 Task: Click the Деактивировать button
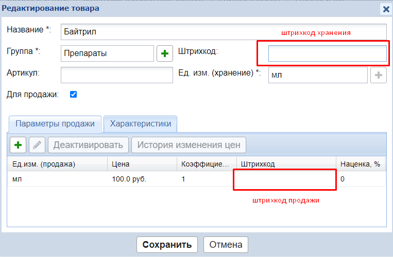[88, 145]
